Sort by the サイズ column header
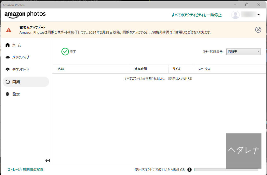Screen dimensions: 267x175 tap(176, 69)
